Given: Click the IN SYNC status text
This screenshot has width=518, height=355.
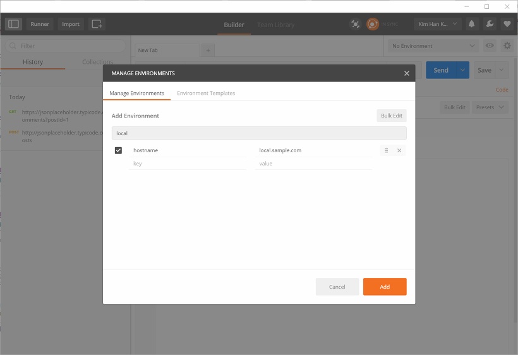Looking at the screenshot, I should coord(389,24).
